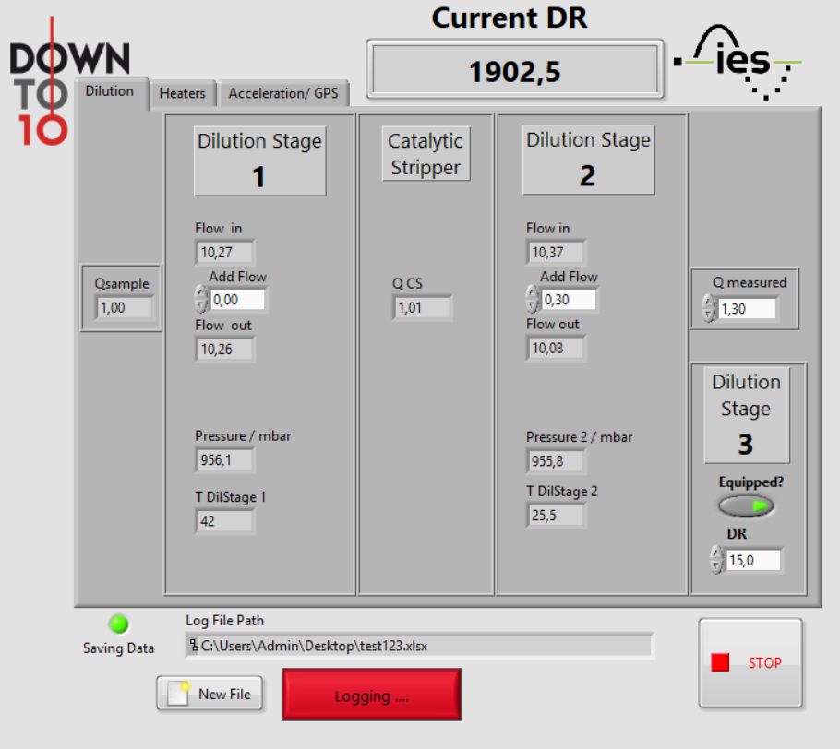
Task: Click the green Saving Data indicator LED
Action: [118, 624]
